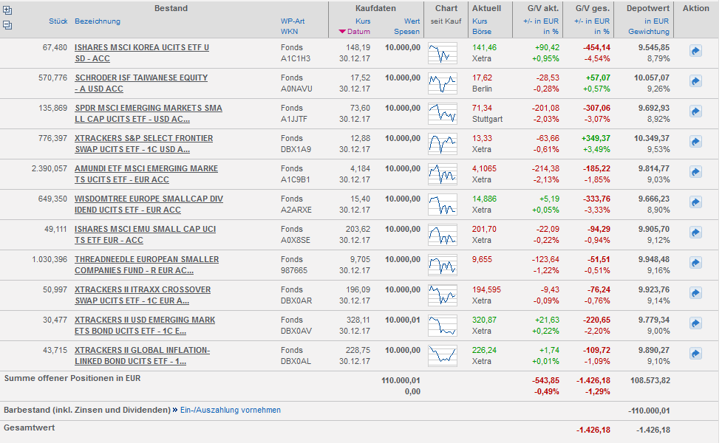Screen dimensions: 722x443
Task: Click action icon for WisdomTree Europe SmallCap
Action: point(695,202)
